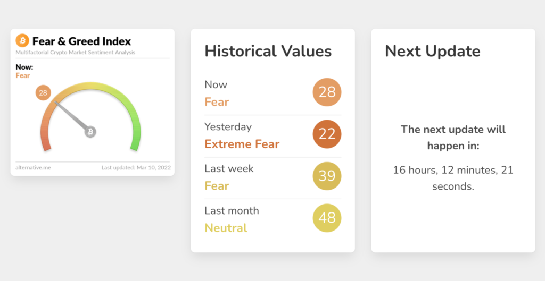This screenshot has height=281, width=545.
Task: Click the countdown timer text
Action: point(453,178)
